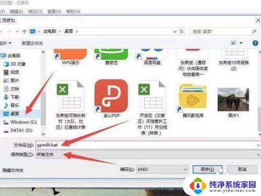Close the 另存为 dialog
This screenshot has height=196, width=261.
tap(258, 20)
